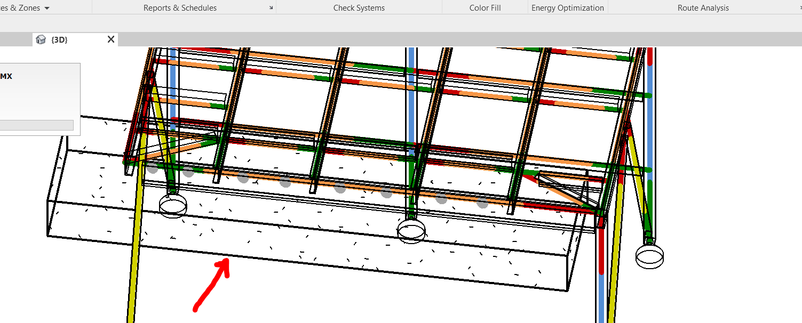Click the Route Analysis ribbon panel

(703, 7)
